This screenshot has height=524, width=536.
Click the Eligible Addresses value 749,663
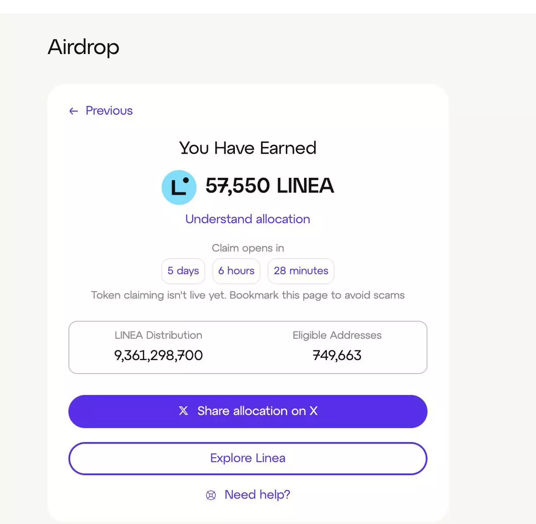point(337,356)
